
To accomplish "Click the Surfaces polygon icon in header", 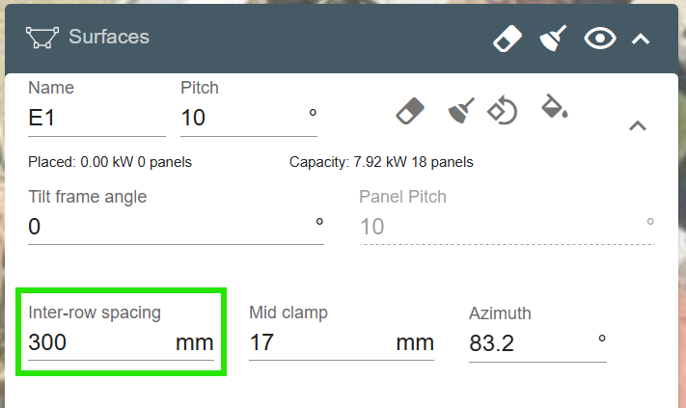I will 42,39.
